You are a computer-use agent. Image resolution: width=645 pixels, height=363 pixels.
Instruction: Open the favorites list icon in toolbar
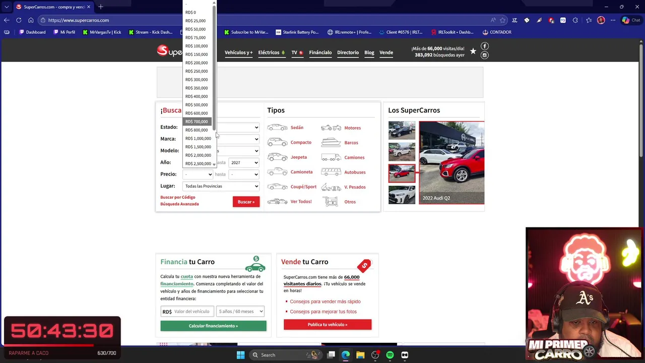point(589,20)
